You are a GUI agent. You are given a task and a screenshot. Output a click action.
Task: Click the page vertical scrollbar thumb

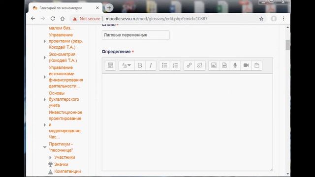[x=287, y=45]
